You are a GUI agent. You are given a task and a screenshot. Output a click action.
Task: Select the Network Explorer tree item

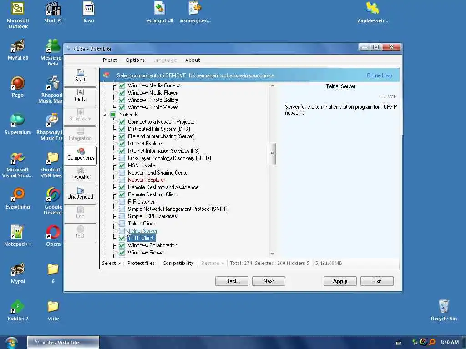tap(146, 180)
